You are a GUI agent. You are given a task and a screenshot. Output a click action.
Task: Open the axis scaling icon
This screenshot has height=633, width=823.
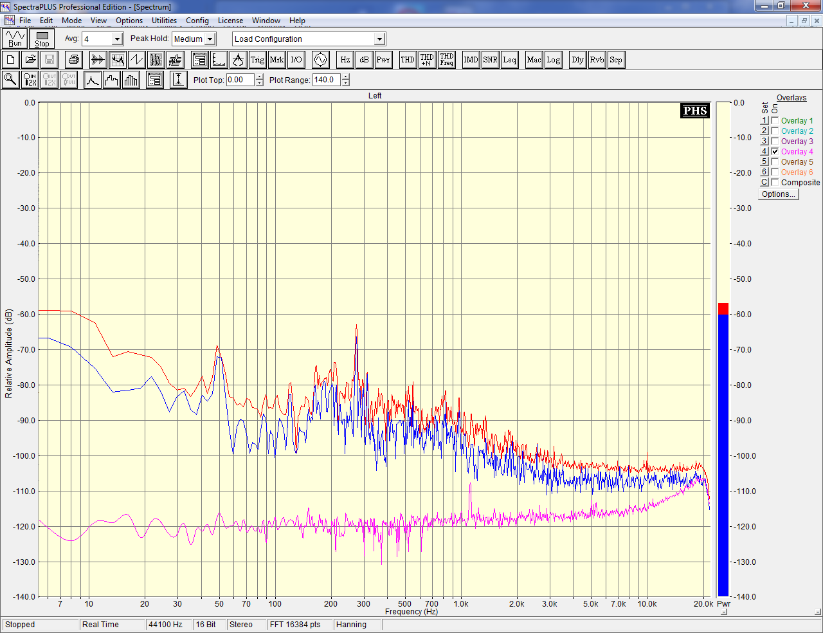(219, 60)
